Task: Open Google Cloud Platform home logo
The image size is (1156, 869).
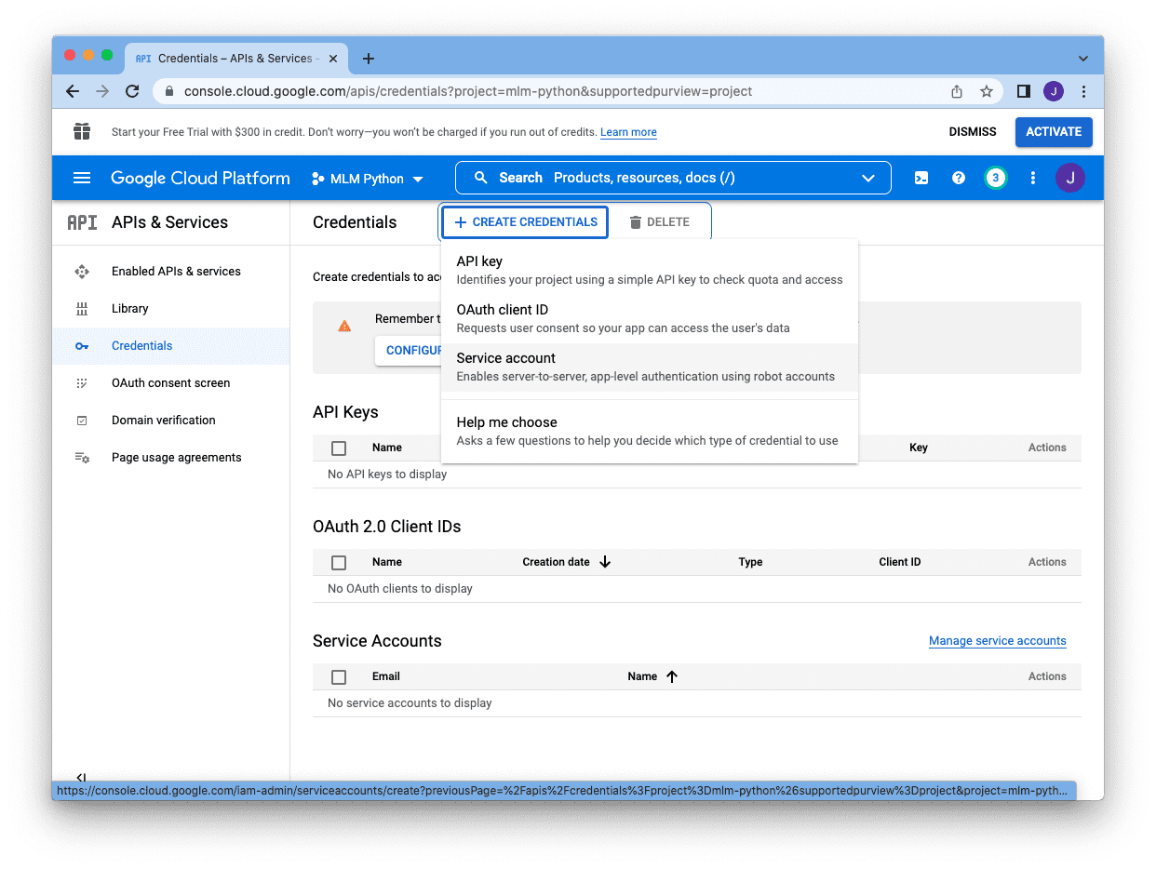Action: click(x=200, y=178)
